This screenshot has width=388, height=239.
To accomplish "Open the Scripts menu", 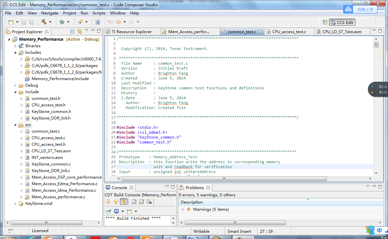I will coord(99,13).
